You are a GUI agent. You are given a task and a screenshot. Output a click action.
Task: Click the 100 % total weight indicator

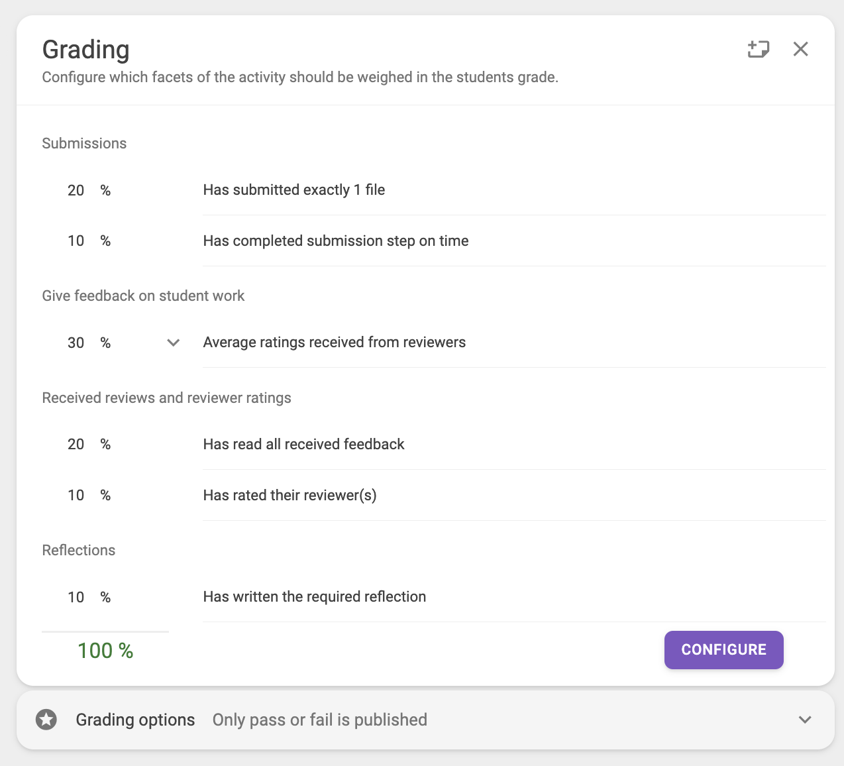point(105,651)
